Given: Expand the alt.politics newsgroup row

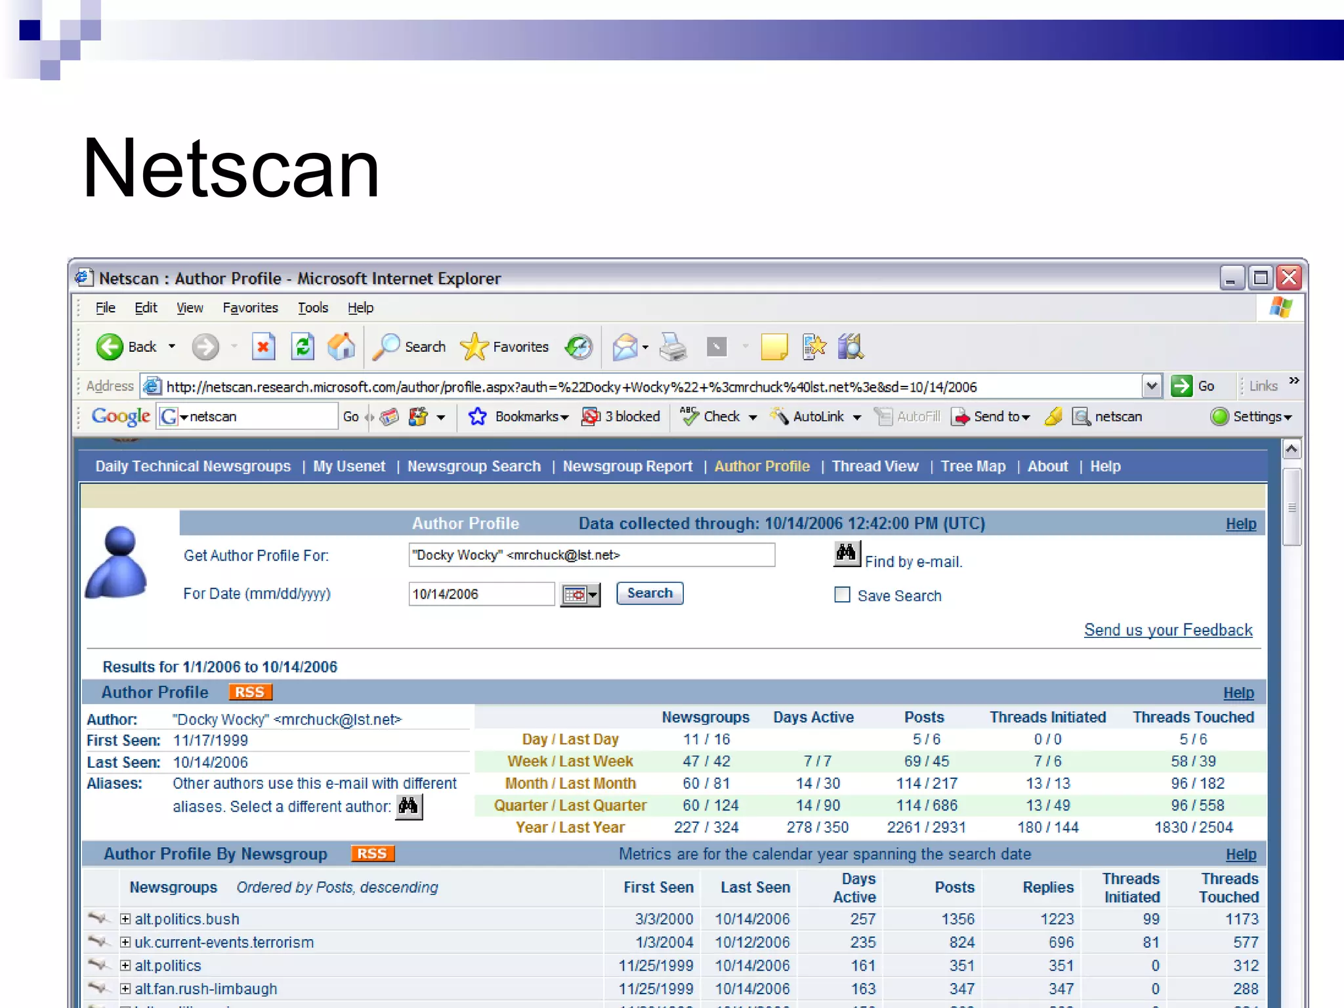Looking at the screenshot, I should (x=125, y=965).
